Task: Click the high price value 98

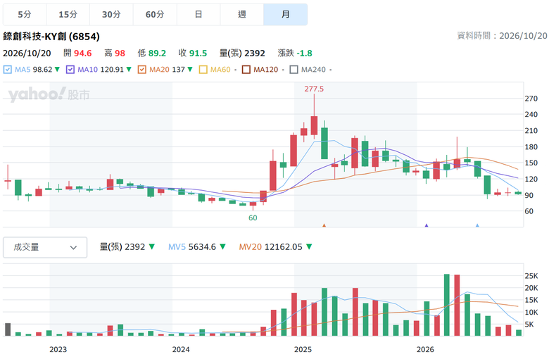Action: pos(120,54)
